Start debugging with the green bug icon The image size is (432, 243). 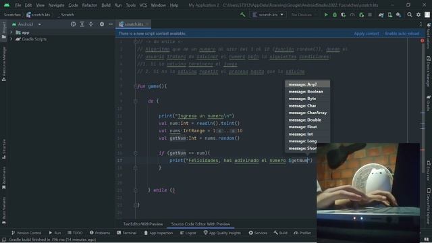pyautogui.click(x=335, y=15)
